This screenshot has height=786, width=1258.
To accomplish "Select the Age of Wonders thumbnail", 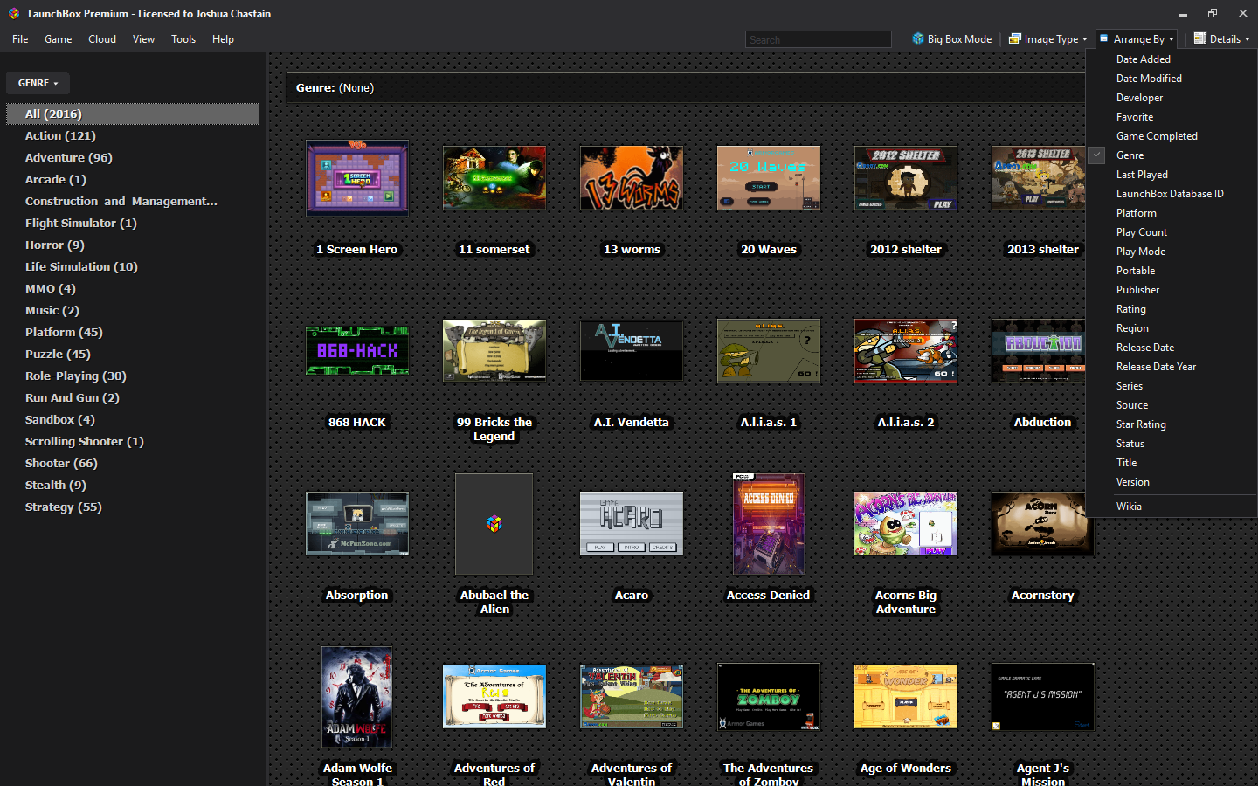I will click(x=906, y=697).
